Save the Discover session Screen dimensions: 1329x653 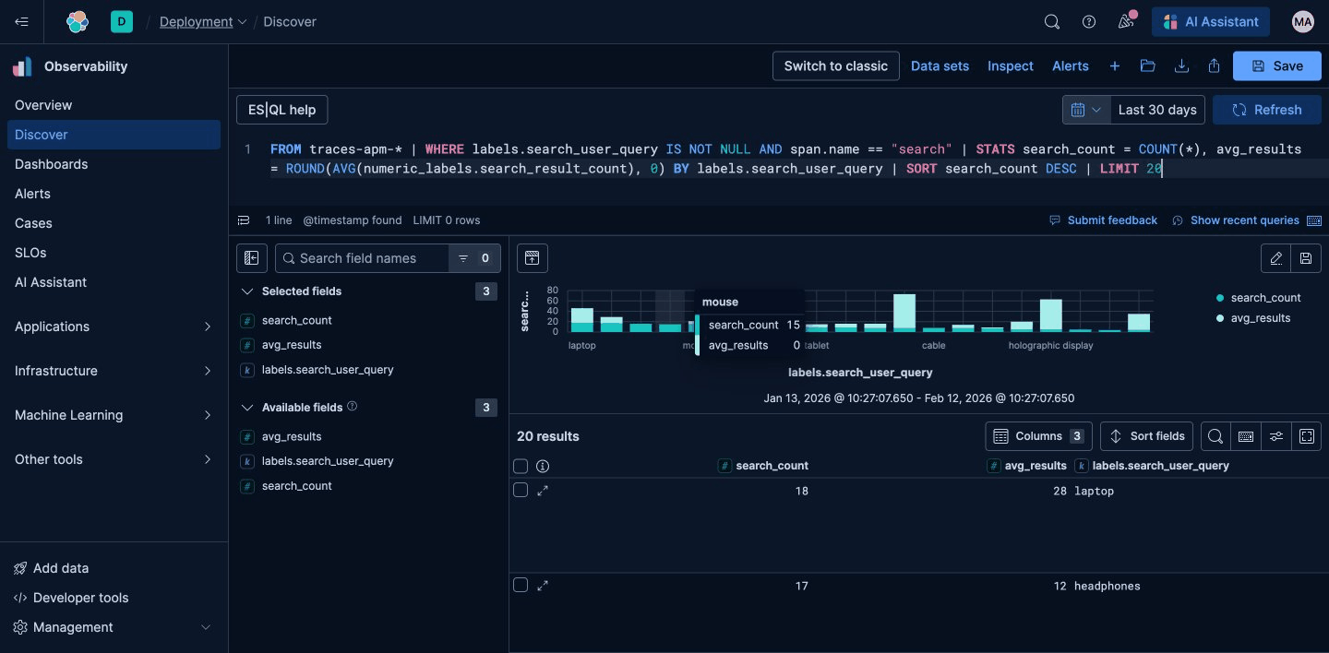pos(1278,65)
